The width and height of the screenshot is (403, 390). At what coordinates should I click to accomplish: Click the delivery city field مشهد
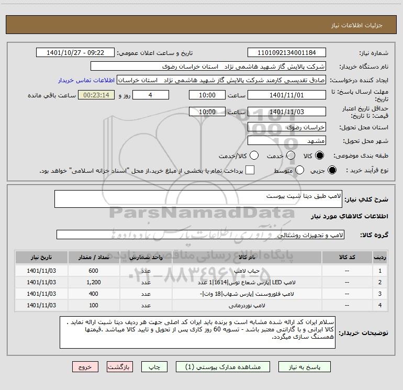click(x=287, y=141)
